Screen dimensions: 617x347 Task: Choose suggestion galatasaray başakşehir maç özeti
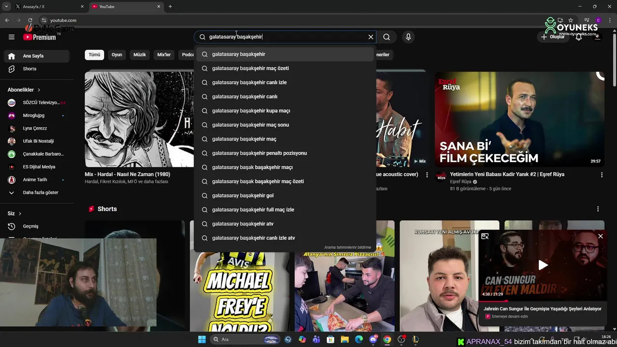(x=285, y=68)
